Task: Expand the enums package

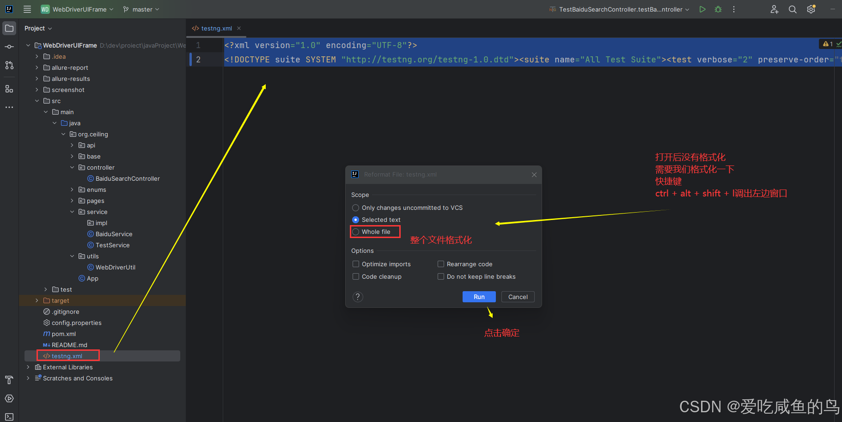Action: 72,190
